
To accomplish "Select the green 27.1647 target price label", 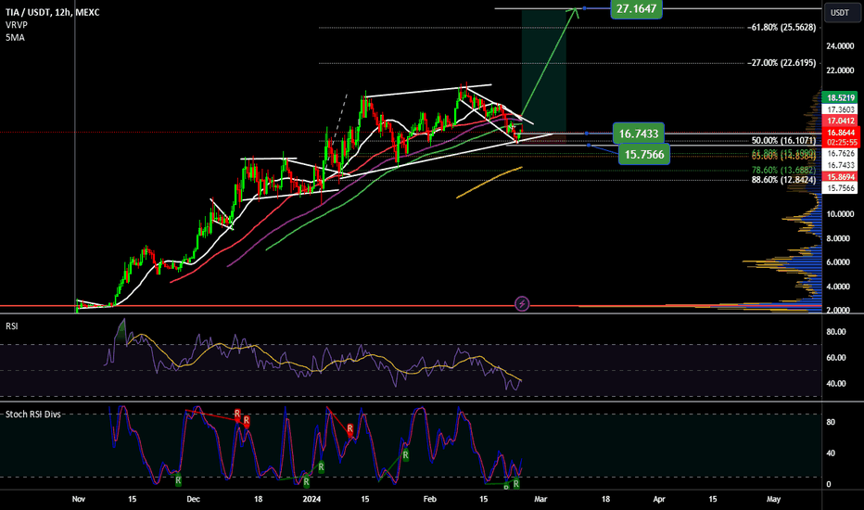I will click(x=636, y=9).
